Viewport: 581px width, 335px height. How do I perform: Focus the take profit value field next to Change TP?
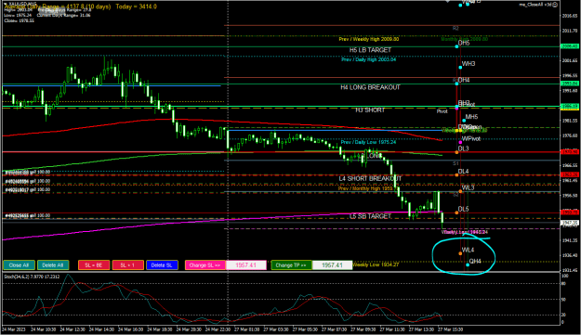click(x=333, y=265)
